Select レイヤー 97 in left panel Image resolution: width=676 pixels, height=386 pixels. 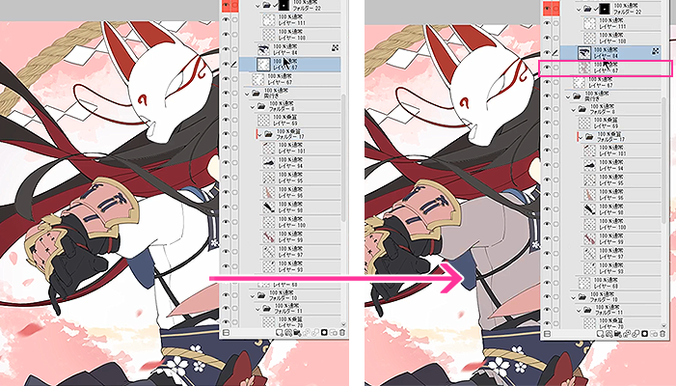pos(291,252)
